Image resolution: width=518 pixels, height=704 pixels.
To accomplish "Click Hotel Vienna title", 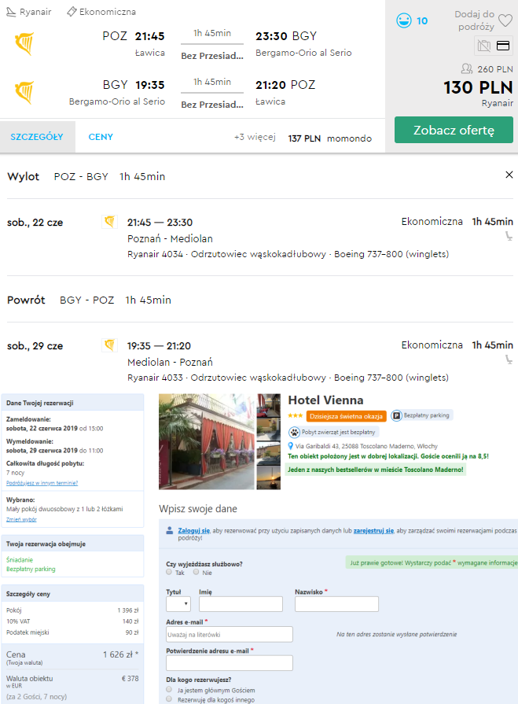I will pos(325,400).
